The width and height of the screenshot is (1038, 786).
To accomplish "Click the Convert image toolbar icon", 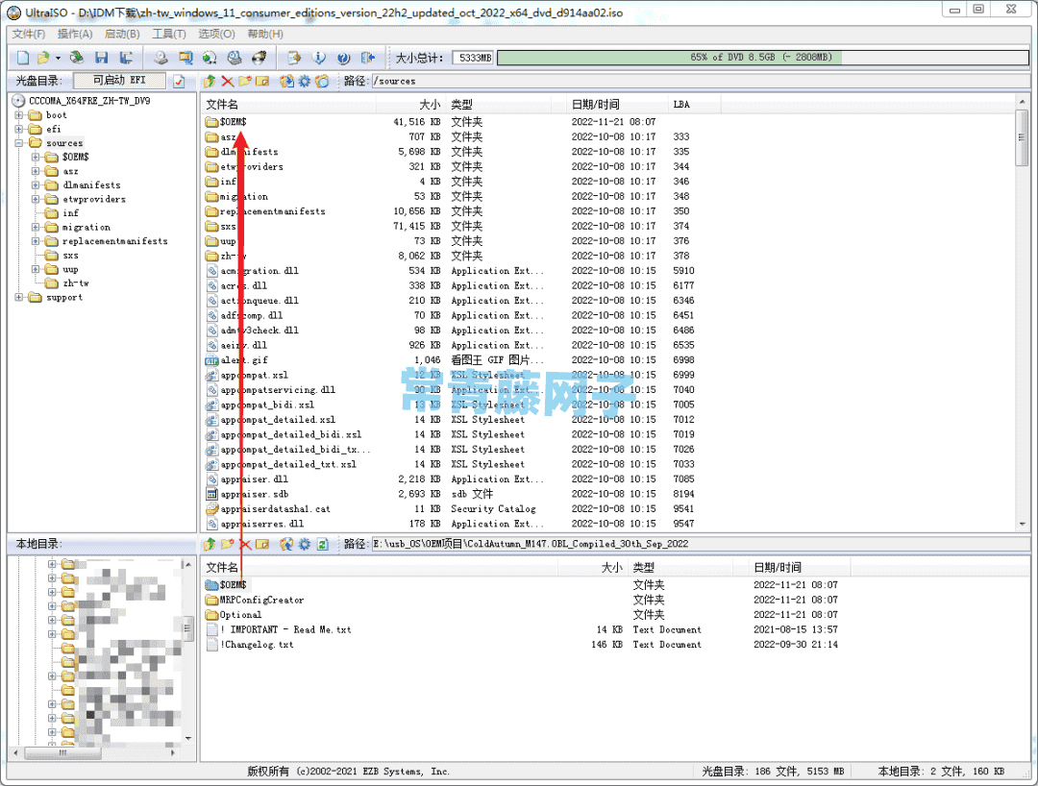I will tap(210, 59).
